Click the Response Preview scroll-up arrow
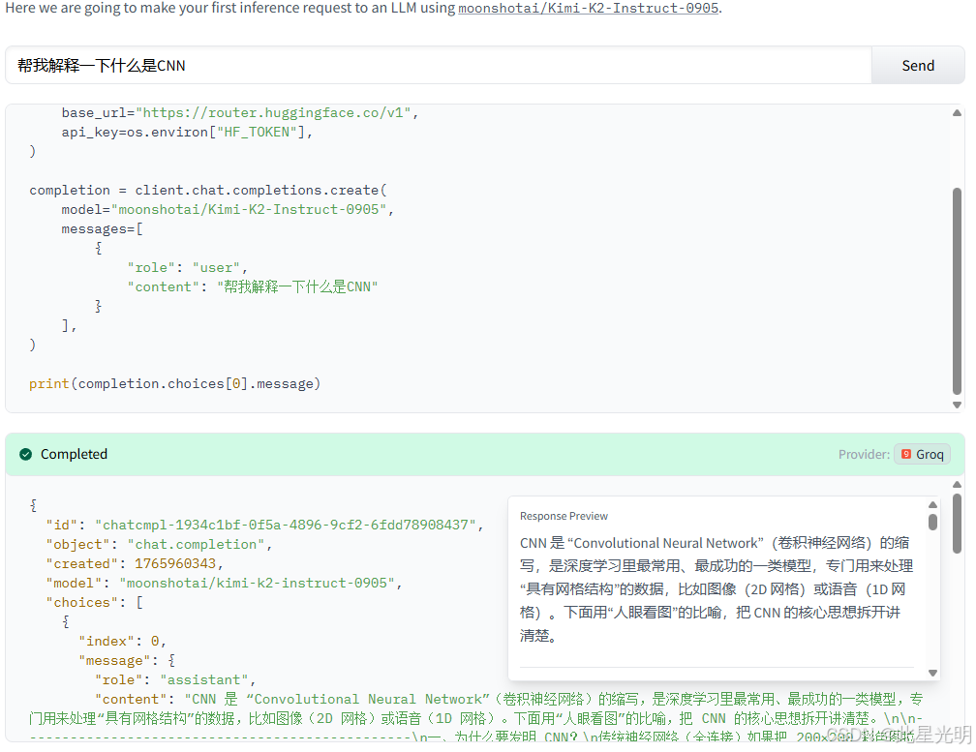This screenshot has width=976, height=752. 932,505
